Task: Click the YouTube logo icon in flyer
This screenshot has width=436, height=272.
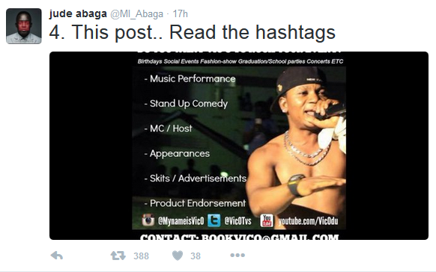Action: click(x=267, y=220)
